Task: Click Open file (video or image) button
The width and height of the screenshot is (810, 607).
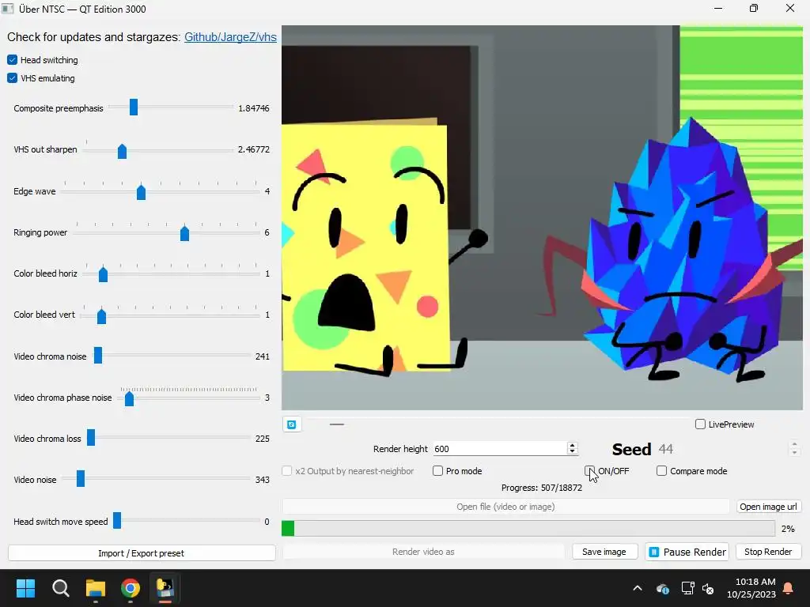Action: tap(505, 507)
